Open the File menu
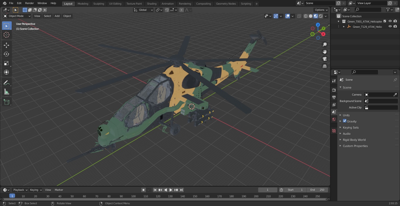 11,3
